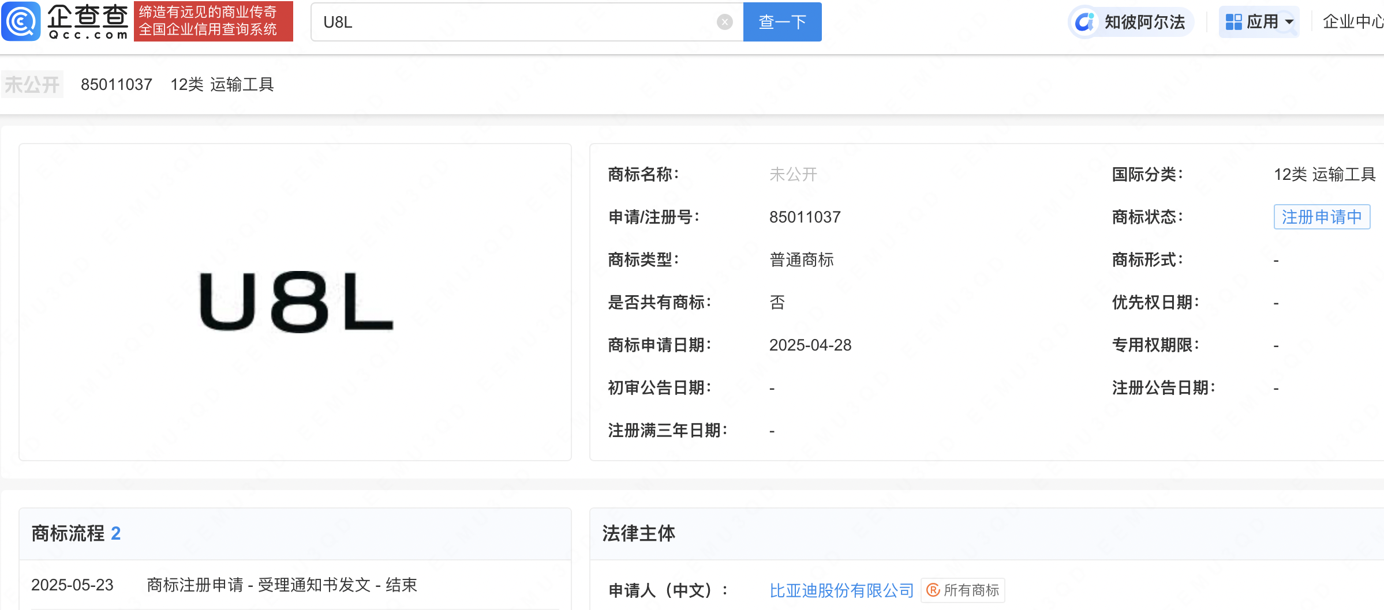
Task: Select application number 85011037 in details
Action: click(x=805, y=217)
